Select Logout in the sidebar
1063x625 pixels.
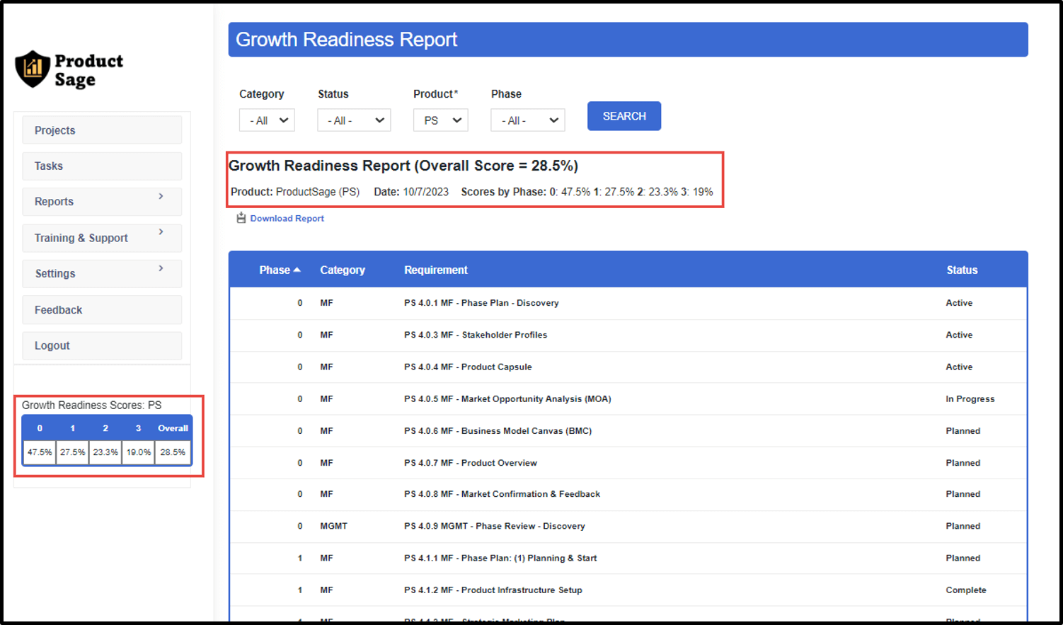[x=102, y=345]
